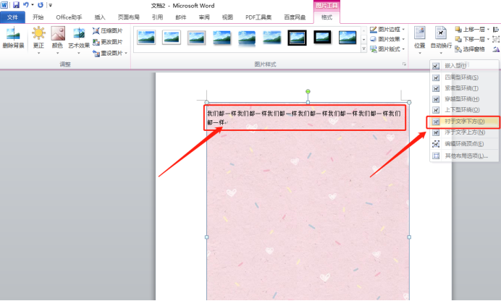Apply the black double-frame picture style
This screenshot has width=501, height=301.
click(x=297, y=38)
